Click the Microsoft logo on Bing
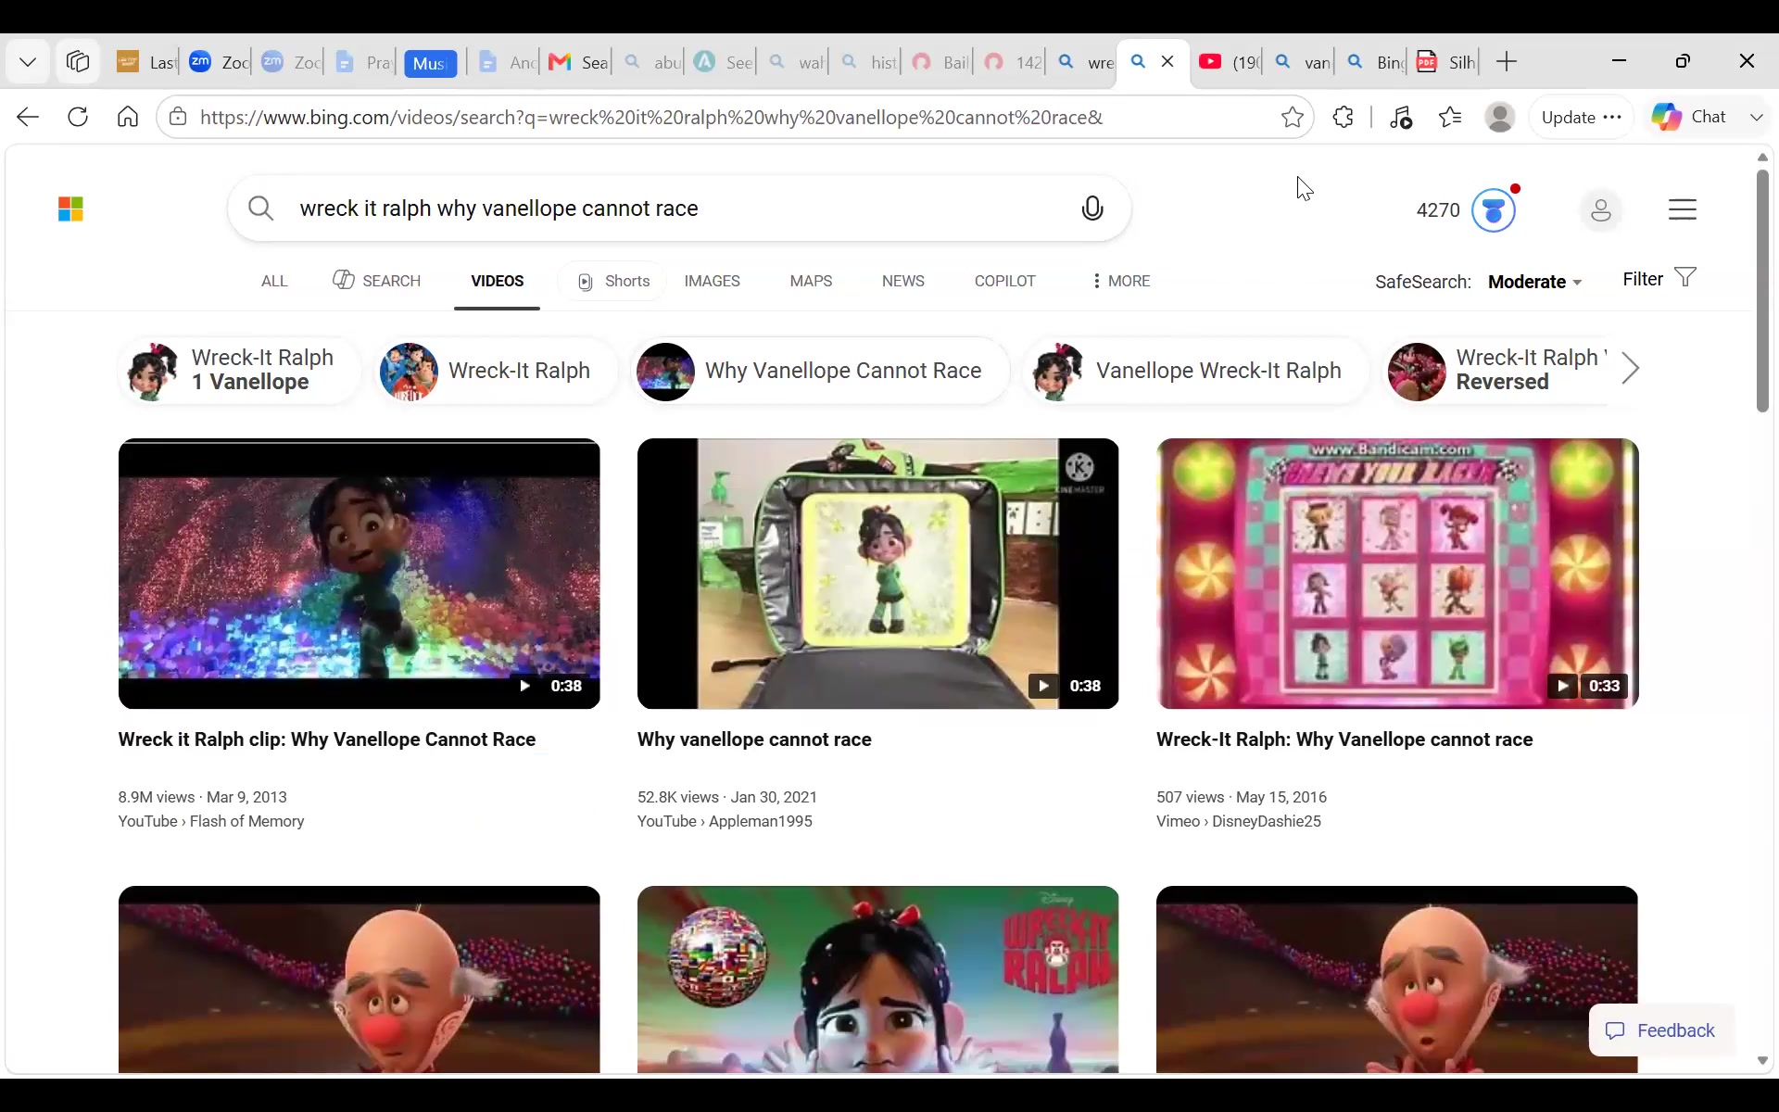Image resolution: width=1779 pixels, height=1112 pixels. pos(70,209)
